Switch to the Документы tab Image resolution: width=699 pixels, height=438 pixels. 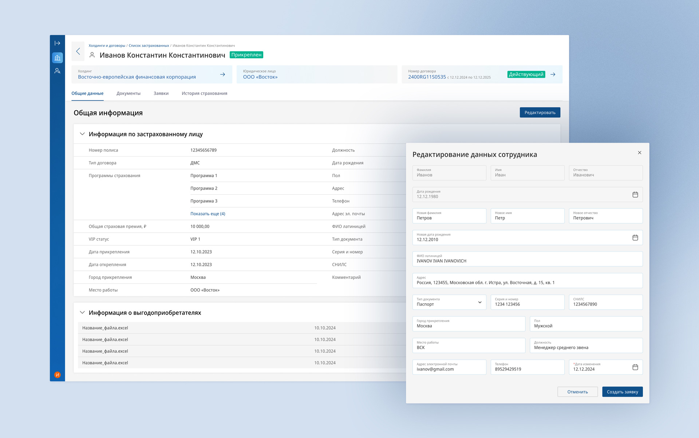[x=128, y=94]
